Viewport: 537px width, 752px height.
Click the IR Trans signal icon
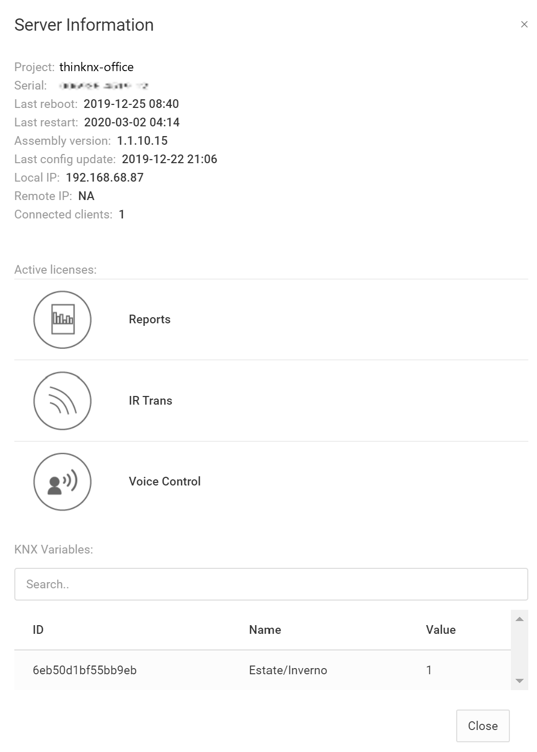(62, 401)
